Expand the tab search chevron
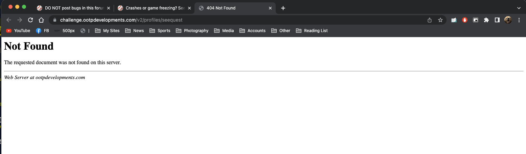Viewport: 526px width, 154px height. (519, 8)
